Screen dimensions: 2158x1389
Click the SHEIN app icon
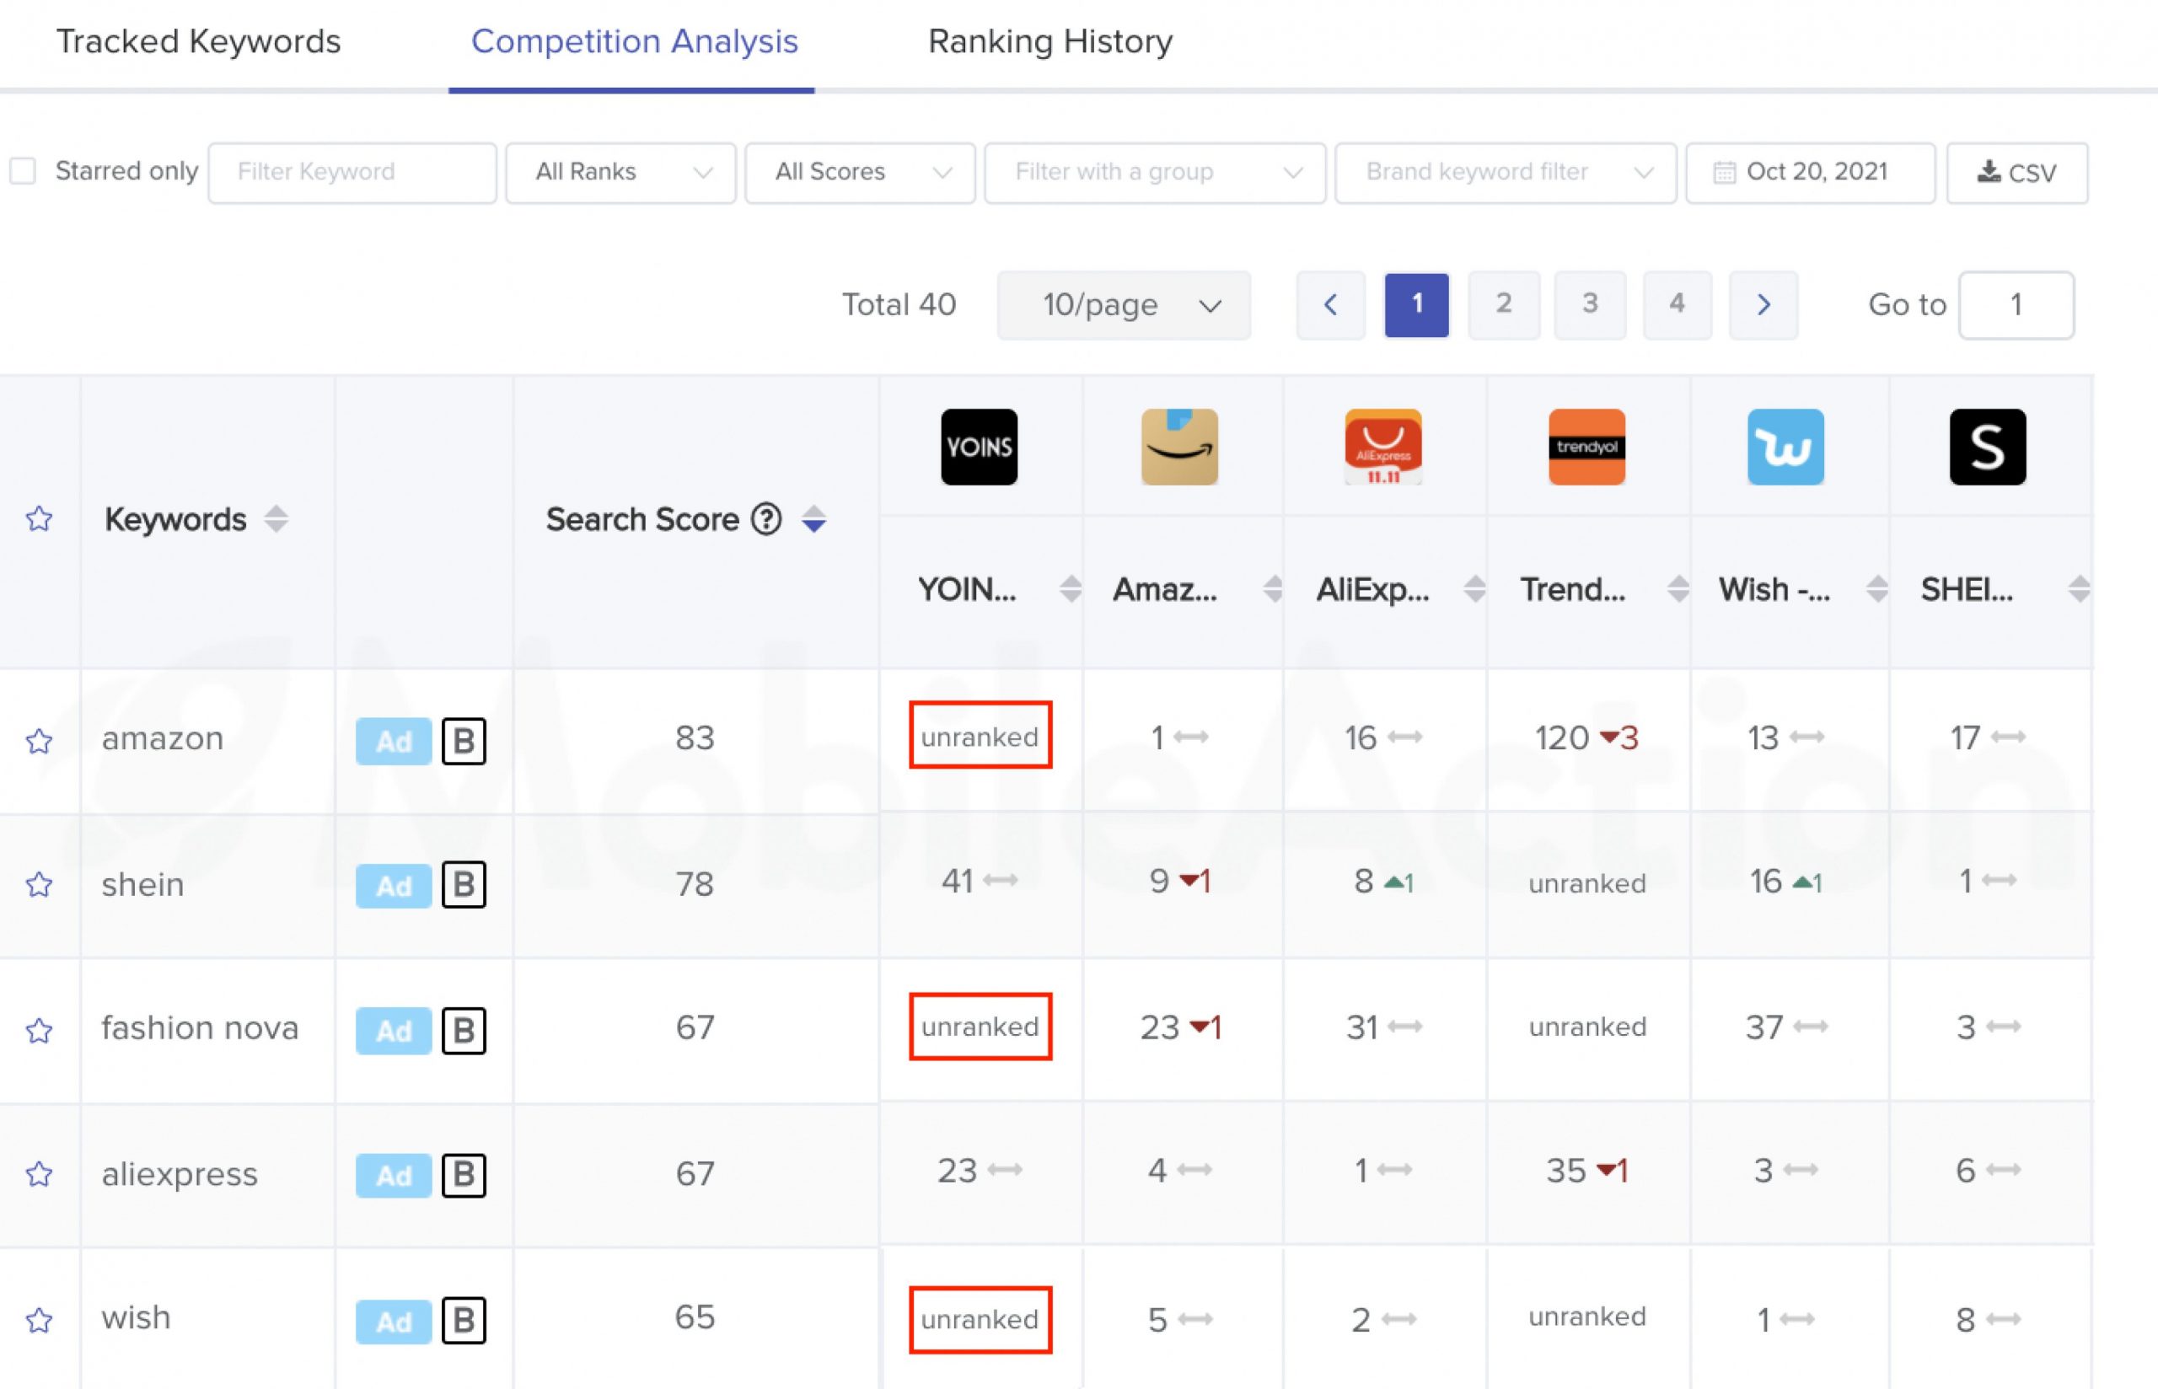pyautogui.click(x=1988, y=447)
